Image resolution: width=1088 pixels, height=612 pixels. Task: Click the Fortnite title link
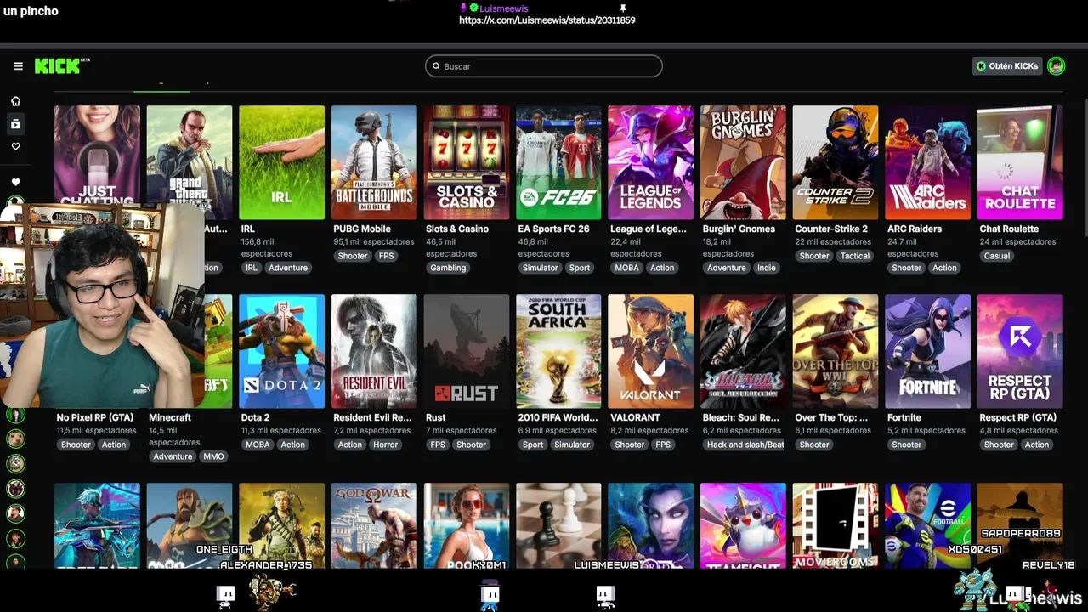(904, 417)
